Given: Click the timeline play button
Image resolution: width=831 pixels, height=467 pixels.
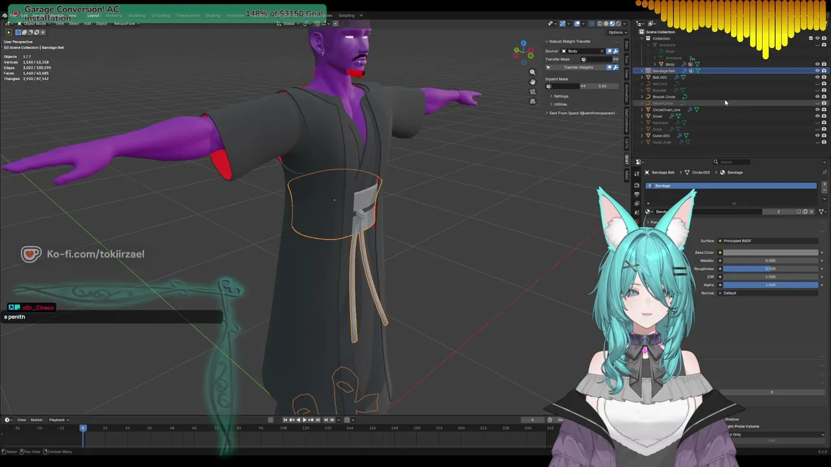Looking at the screenshot, I should point(304,420).
